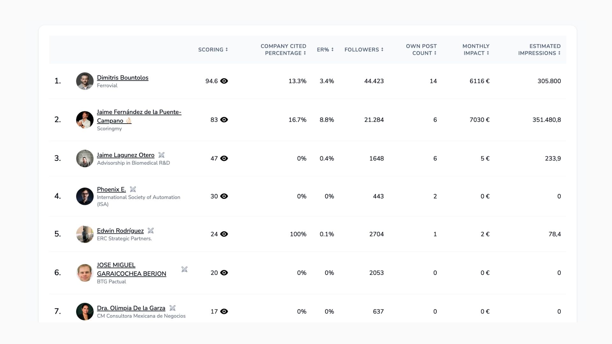Click company cited value 13.3%

point(297,81)
